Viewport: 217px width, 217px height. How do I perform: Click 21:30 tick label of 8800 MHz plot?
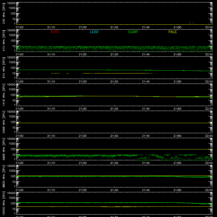[x=114, y=190]
